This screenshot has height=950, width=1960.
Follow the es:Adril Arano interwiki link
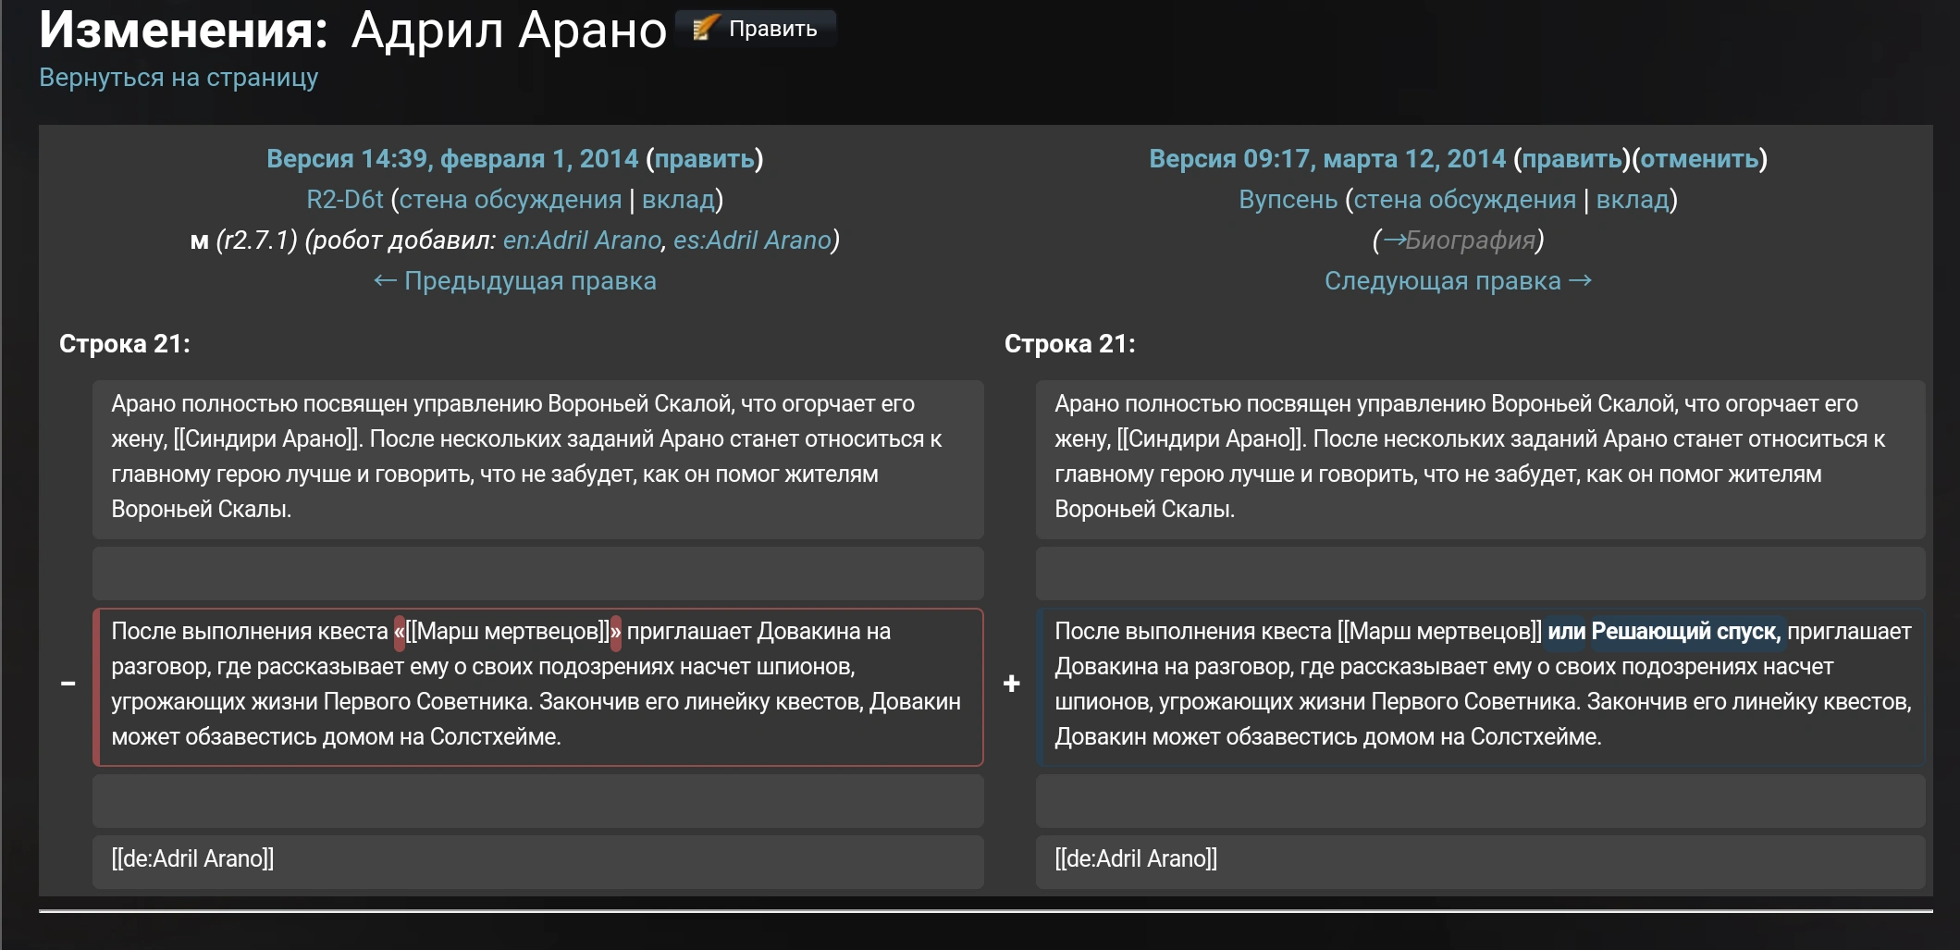[752, 241]
